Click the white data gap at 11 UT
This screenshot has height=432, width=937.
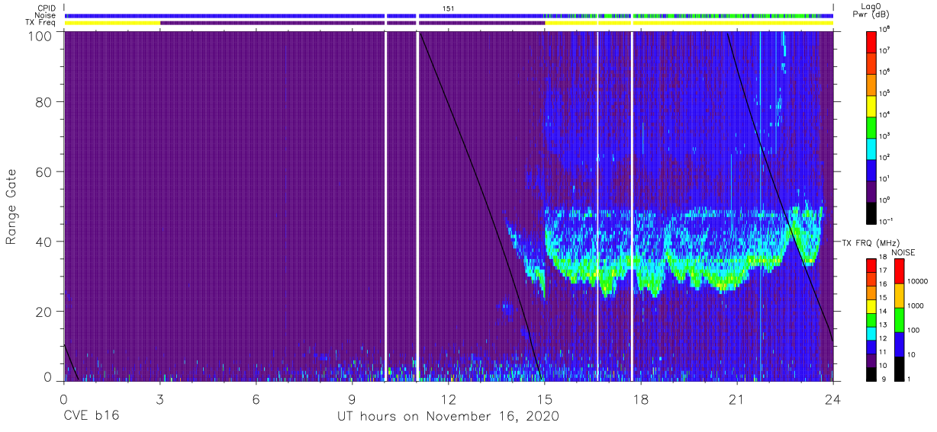[417, 206]
